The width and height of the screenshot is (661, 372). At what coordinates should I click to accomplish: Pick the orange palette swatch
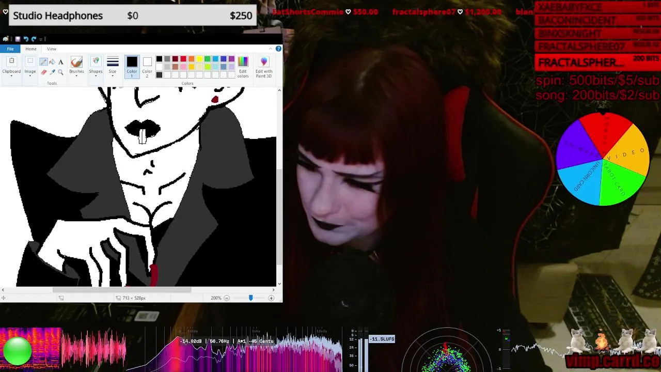click(191, 59)
